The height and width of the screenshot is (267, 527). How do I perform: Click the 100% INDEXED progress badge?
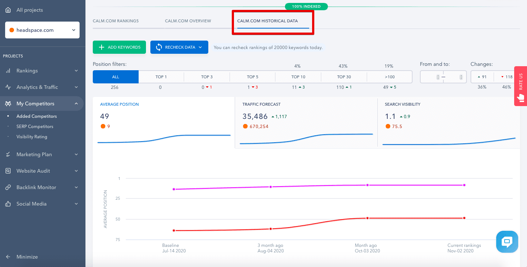306,7
